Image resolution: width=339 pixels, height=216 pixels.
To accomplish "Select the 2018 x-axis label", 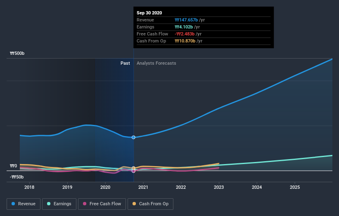I will [x=29, y=187].
